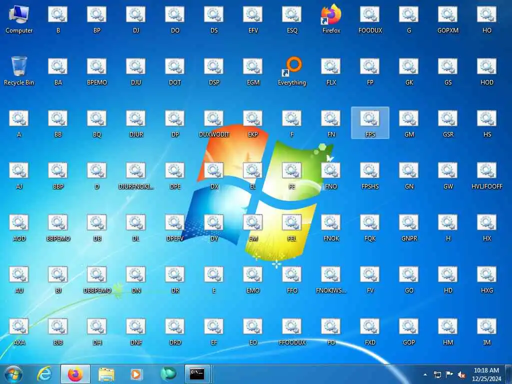The image size is (512, 384).
Task: Click the DJUR file icon
Action: 136,123
